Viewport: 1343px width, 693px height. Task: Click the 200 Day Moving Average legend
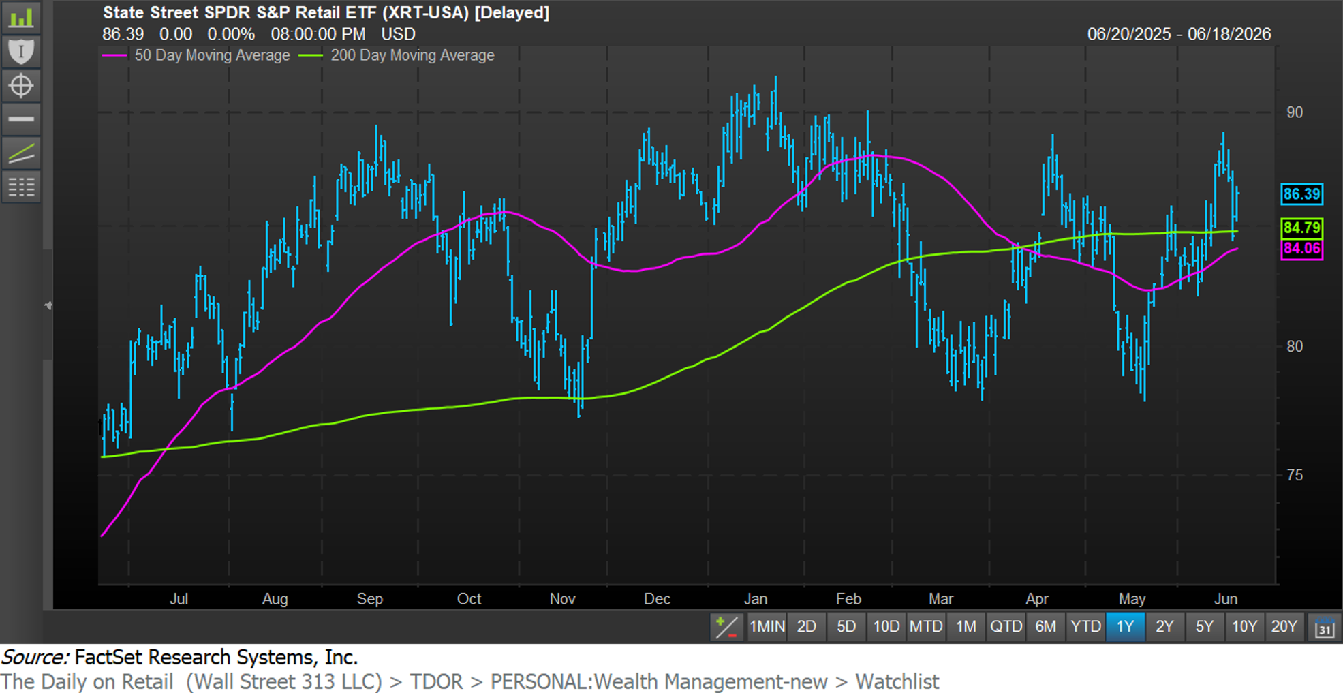[x=412, y=55]
